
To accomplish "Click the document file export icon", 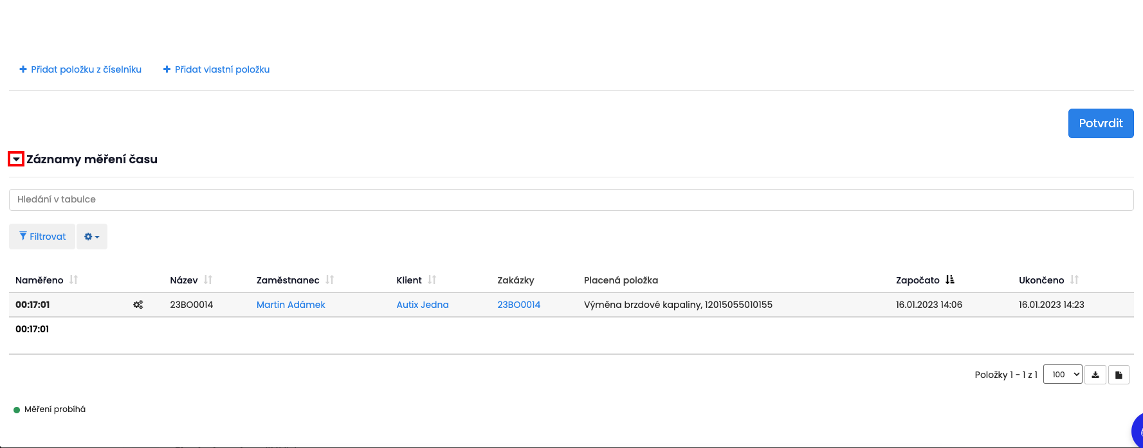I will tap(1119, 375).
